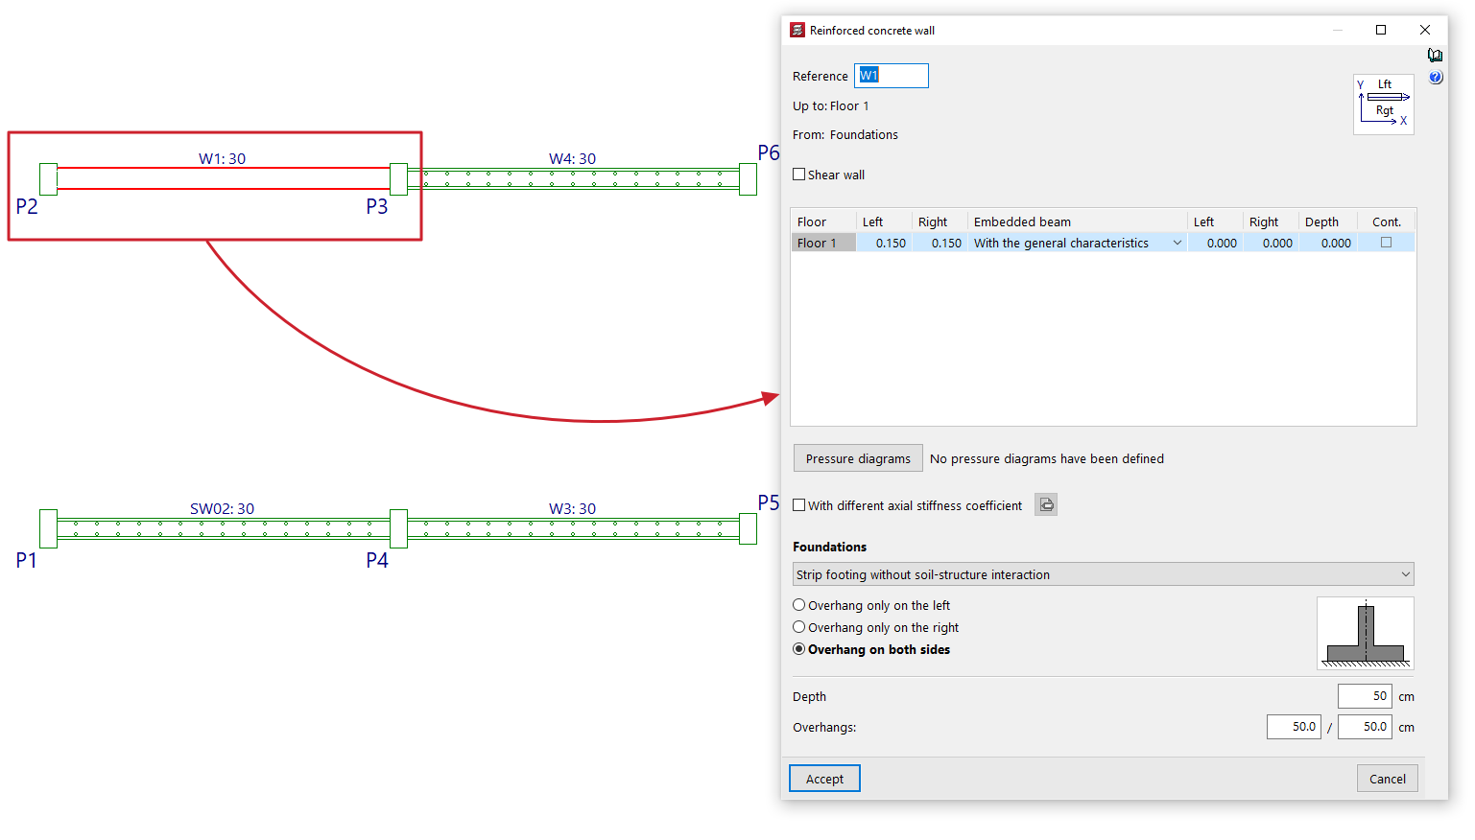Enable the Shear wall checkbox
The height and width of the screenshot is (840, 1475).
(798, 175)
